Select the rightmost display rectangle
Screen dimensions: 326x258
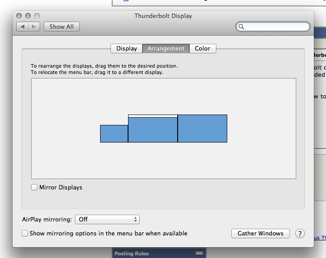tap(202, 129)
